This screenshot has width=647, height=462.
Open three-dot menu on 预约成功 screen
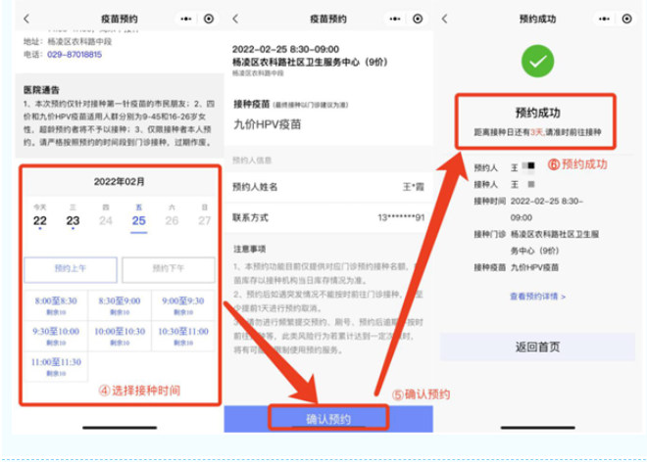click(599, 19)
